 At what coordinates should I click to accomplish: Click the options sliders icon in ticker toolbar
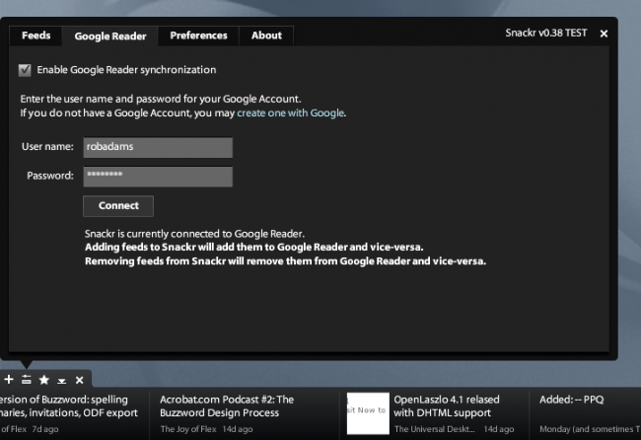27,380
